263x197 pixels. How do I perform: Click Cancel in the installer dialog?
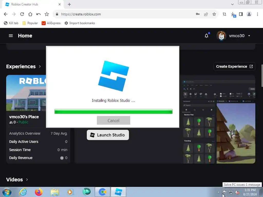tap(113, 121)
